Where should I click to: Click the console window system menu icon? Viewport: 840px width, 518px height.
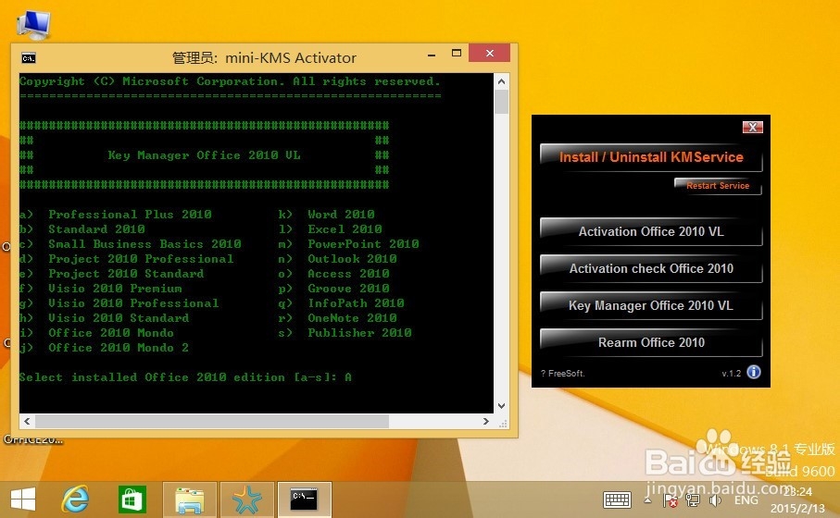(29, 57)
